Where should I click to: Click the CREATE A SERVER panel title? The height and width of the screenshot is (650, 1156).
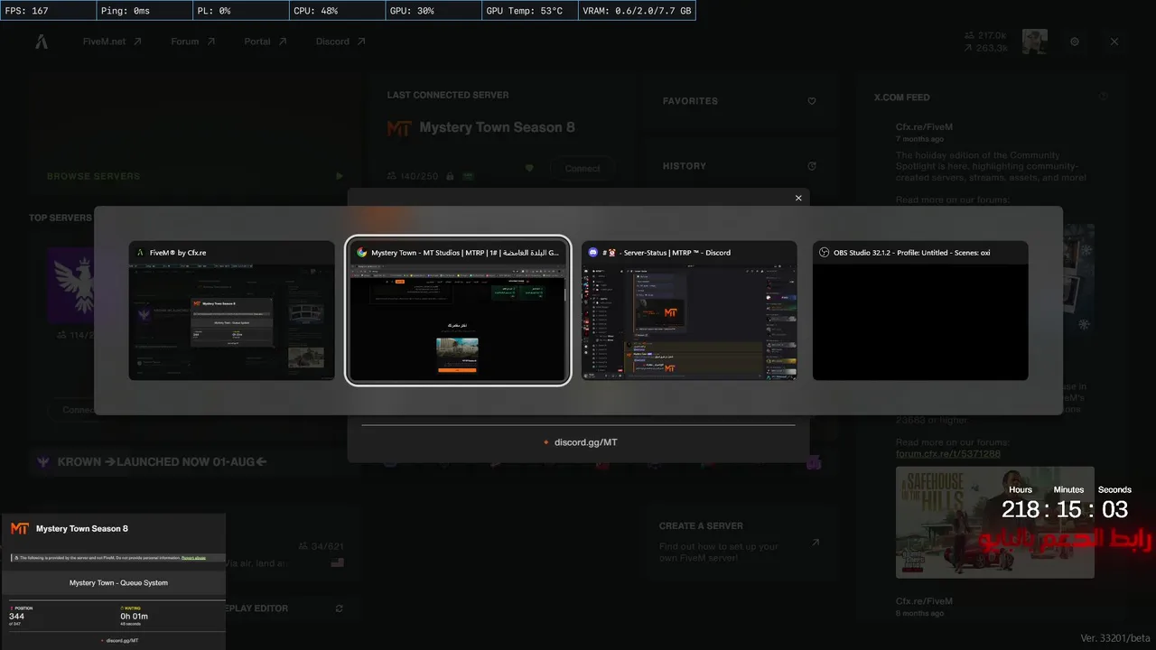click(701, 525)
